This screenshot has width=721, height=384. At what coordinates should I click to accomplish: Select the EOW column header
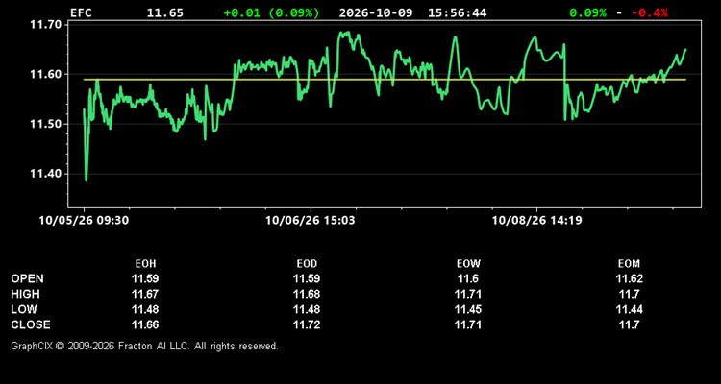pos(468,264)
